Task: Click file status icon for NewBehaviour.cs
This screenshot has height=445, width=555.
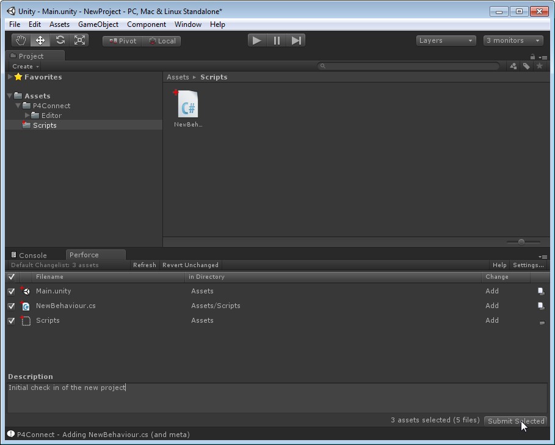Action: 541,306
